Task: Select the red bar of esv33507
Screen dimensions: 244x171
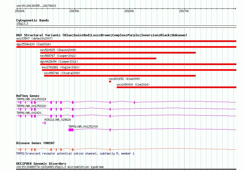Action: (x=126, y=41)
